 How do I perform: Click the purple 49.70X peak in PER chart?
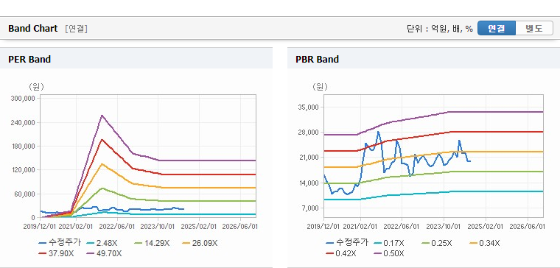coord(102,116)
